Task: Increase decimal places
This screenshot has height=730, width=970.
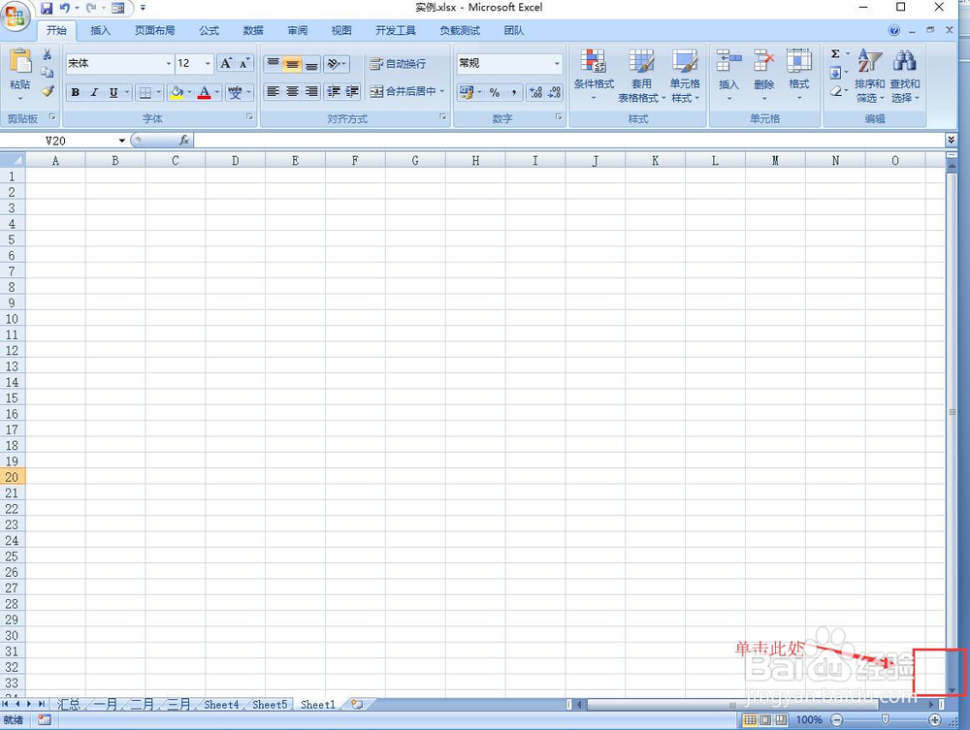Action: 535,92
